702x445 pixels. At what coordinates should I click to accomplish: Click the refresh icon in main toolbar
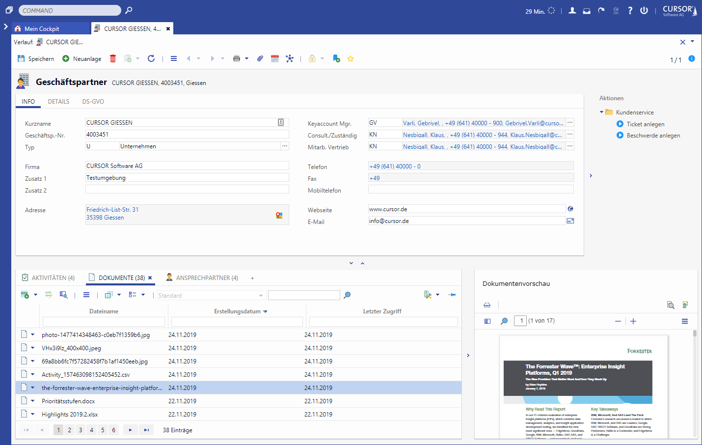click(151, 58)
